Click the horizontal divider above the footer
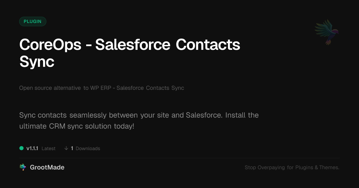 [180, 158]
